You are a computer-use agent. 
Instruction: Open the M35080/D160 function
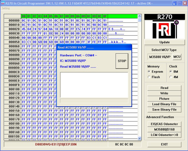(164, 130)
